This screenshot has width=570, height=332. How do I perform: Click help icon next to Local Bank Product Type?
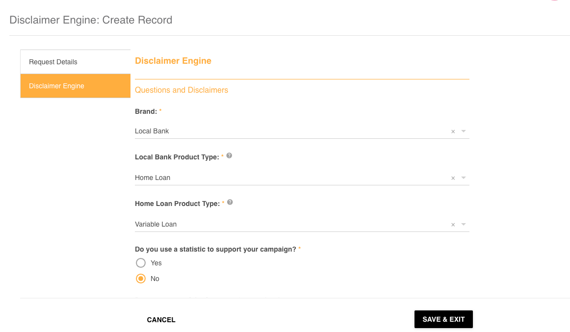point(229,156)
